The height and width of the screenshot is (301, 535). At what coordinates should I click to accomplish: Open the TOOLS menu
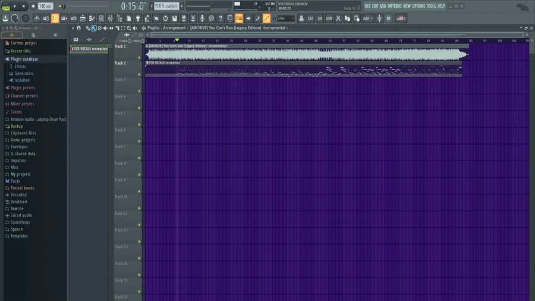432,6
